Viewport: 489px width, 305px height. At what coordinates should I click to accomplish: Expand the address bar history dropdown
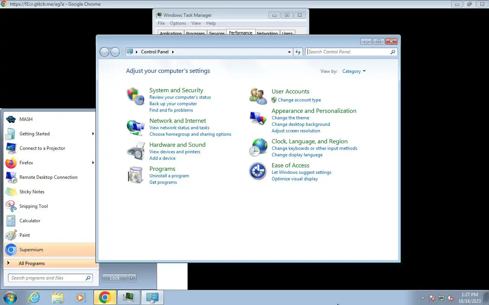(x=289, y=52)
